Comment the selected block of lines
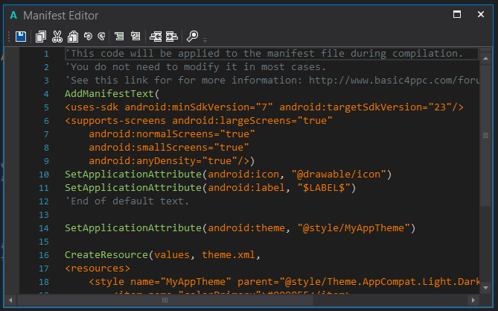 point(119,37)
